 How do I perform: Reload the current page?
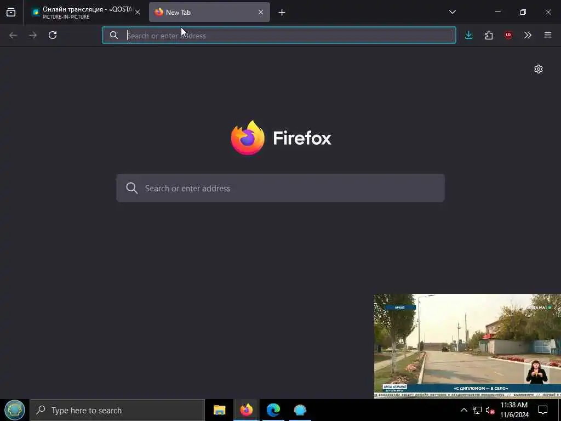point(53,35)
